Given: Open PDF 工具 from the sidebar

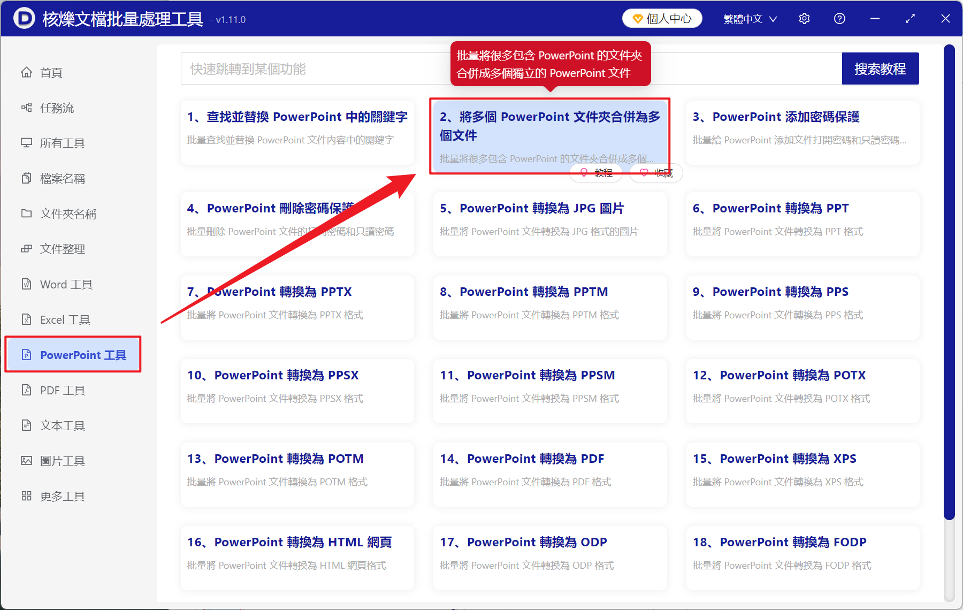Looking at the screenshot, I should pyautogui.click(x=62, y=390).
